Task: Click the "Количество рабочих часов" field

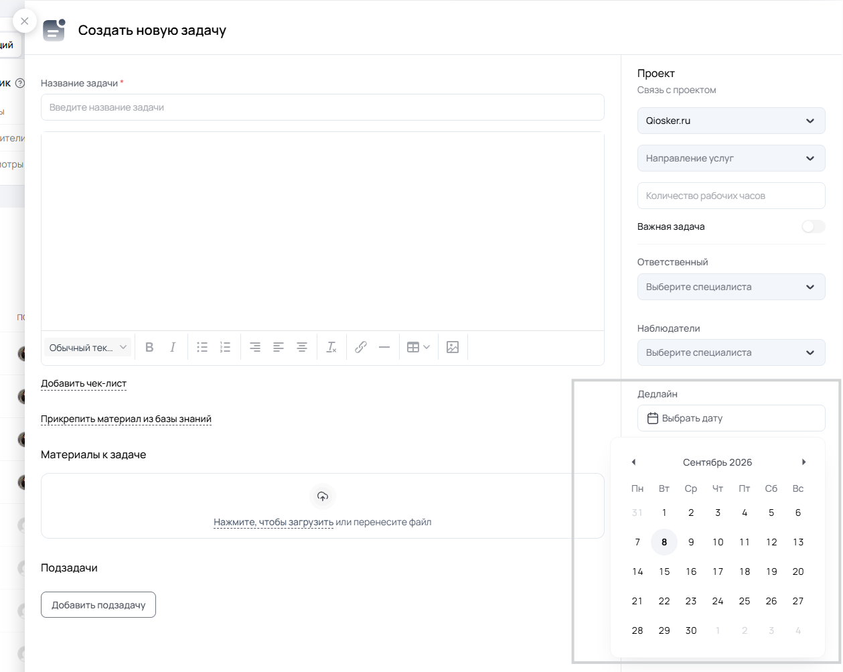Action: pyautogui.click(x=731, y=196)
